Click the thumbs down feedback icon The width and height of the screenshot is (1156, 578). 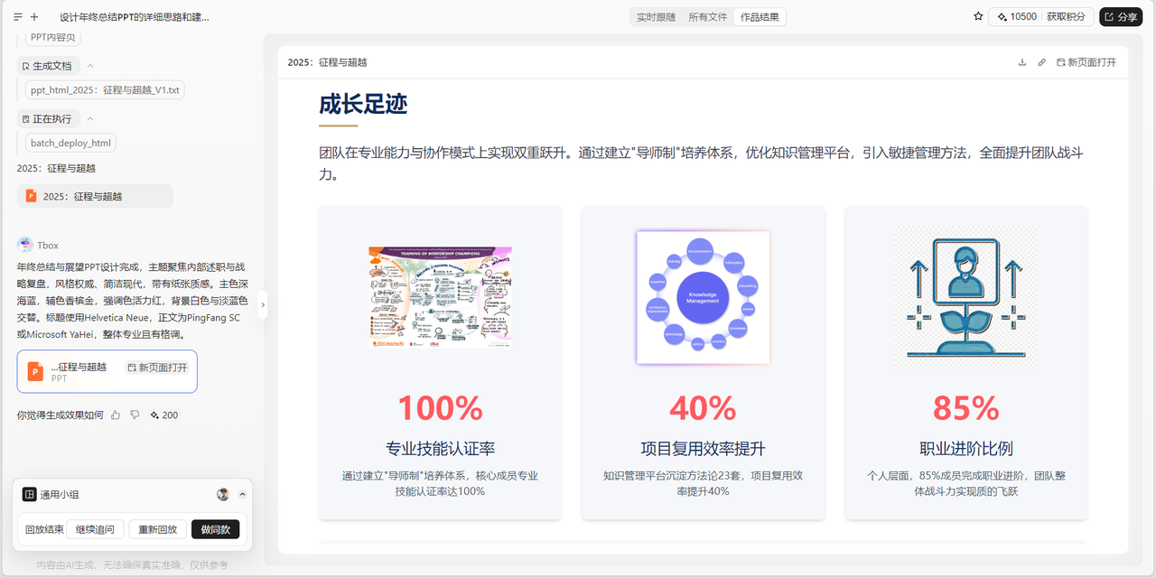click(x=135, y=415)
